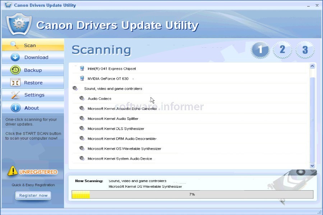
Task: Select the Audio Codecs entry
Action: (x=189, y=99)
